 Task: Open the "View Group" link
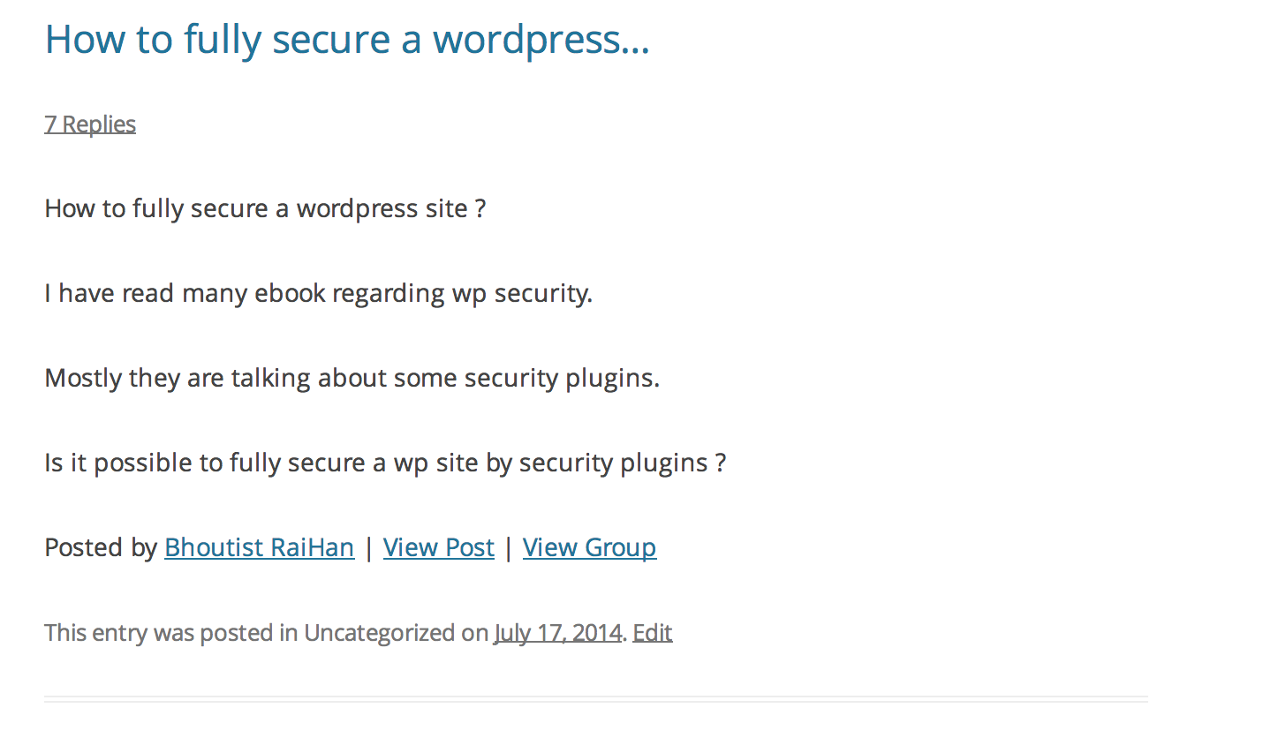coord(589,547)
